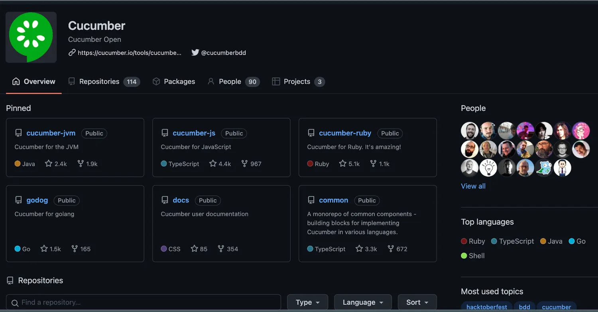Click the fork icon on cucumber-ruby card
Screen dimensions: 598x312
tap(373, 164)
